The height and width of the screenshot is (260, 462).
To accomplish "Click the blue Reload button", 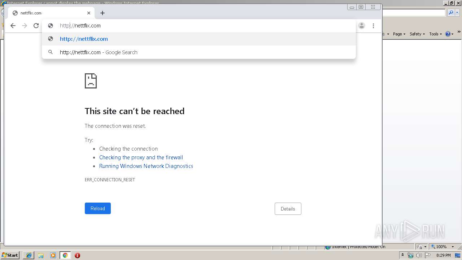I will pyautogui.click(x=98, y=208).
